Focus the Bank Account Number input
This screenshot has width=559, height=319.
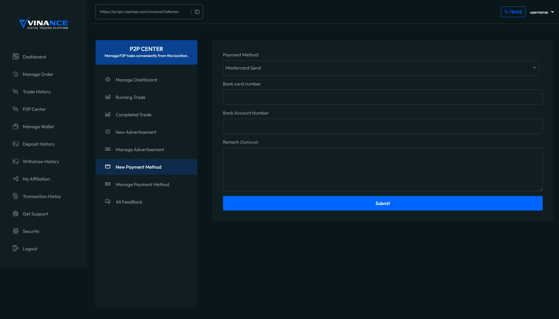(382, 126)
